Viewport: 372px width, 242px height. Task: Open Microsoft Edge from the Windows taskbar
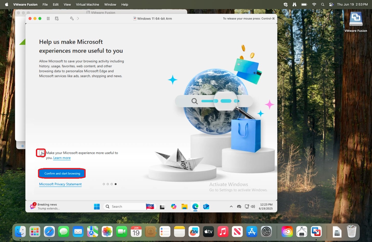click(x=195, y=207)
